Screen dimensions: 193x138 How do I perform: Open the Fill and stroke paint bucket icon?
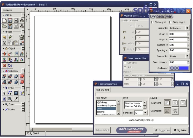[x=10, y=54]
